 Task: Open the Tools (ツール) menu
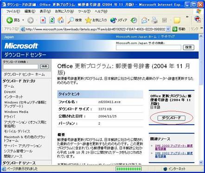click(x=84, y=11)
